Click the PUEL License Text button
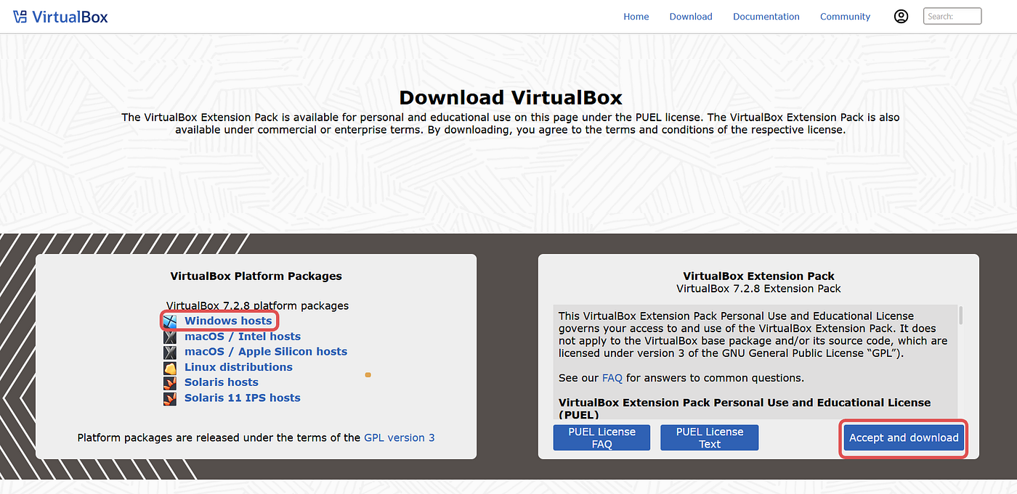Image resolution: width=1017 pixels, height=494 pixels. pyautogui.click(x=709, y=437)
